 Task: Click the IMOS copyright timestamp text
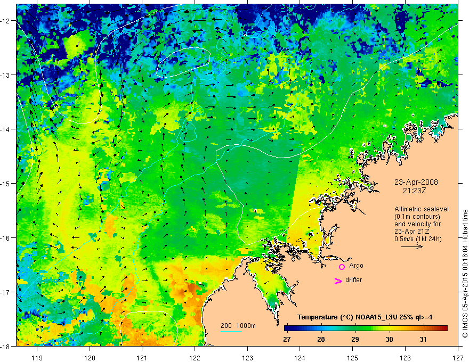tap(465, 274)
